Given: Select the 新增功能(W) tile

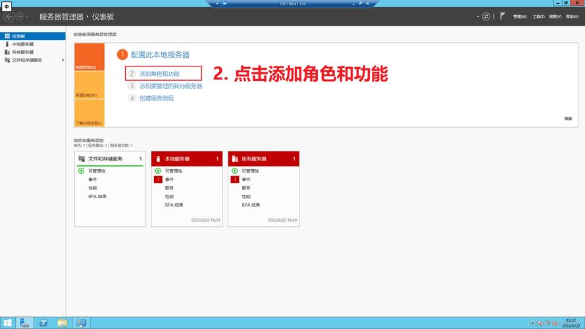Looking at the screenshot, I should (89, 85).
